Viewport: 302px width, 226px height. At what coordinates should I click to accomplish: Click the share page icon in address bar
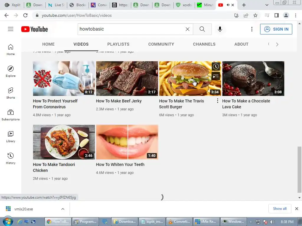[246, 15]
